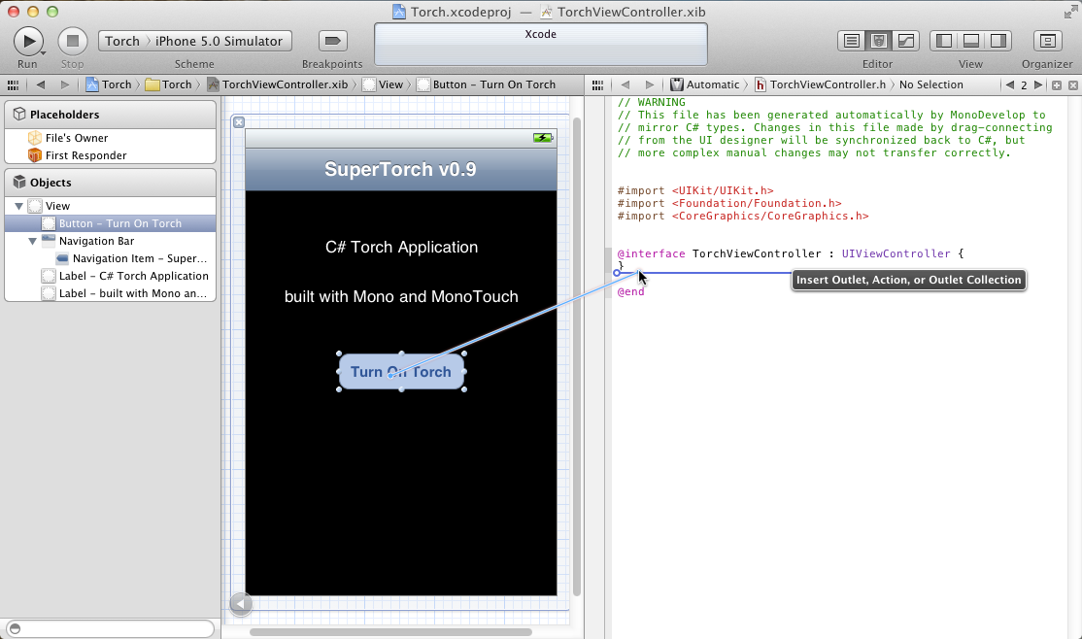This screenshot has height=639, width=1082.
Task: Add a new assistant editor pane
Action: [1057, 84]
